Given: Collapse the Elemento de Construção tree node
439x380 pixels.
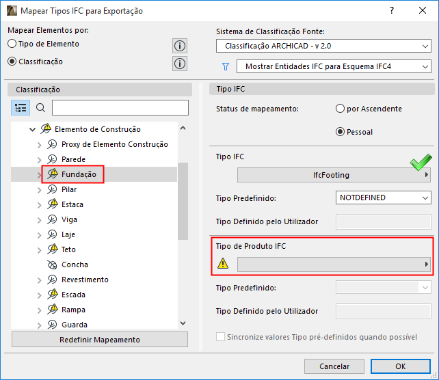Looking at the screenshot, I should click(31, 129).
